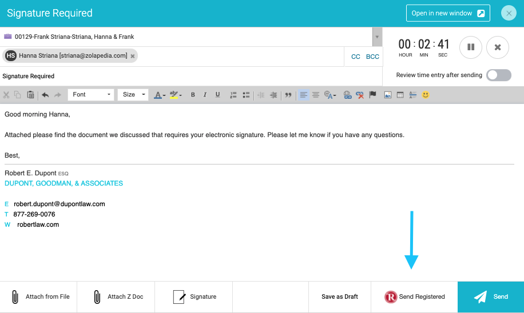Click the Signature button
The image size is (524, 313).
(194, 296)
